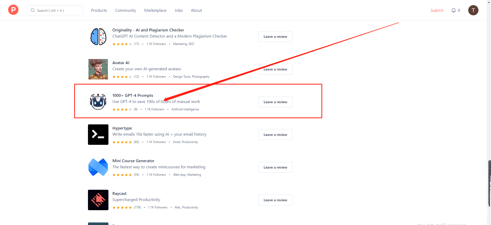Click the Submit link

pyautogui.click(x=437, y=10)
